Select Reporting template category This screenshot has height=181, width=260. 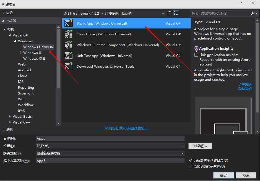coord(26,87)
